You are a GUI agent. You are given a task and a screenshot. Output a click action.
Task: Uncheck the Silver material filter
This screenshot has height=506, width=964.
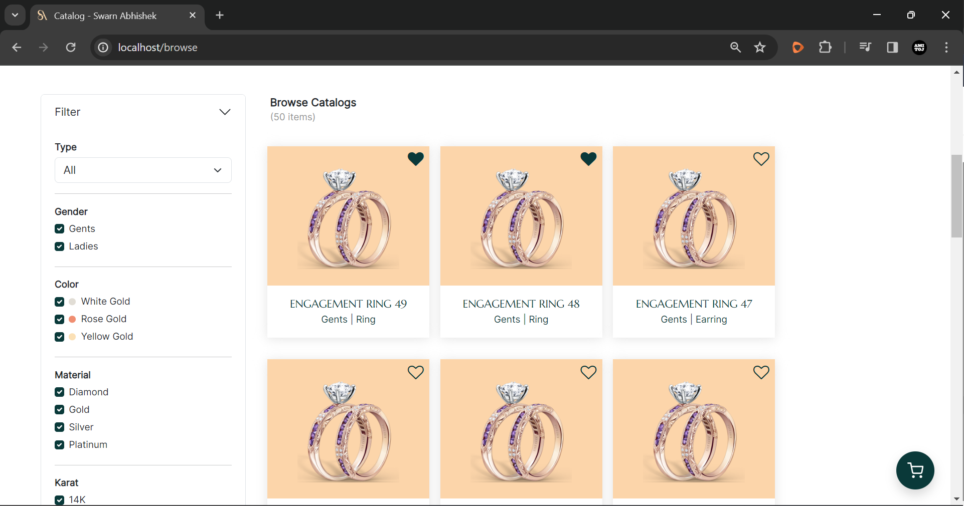point(60,427)
